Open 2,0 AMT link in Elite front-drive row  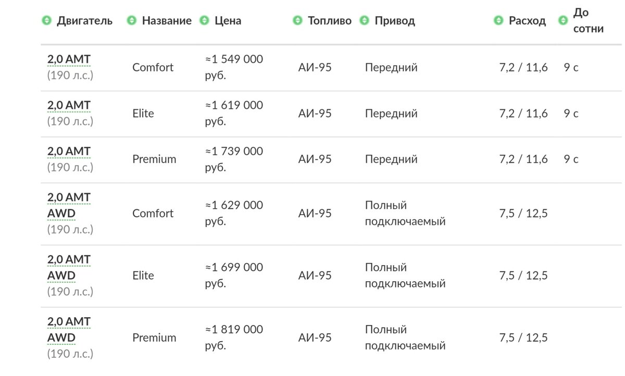69,106
